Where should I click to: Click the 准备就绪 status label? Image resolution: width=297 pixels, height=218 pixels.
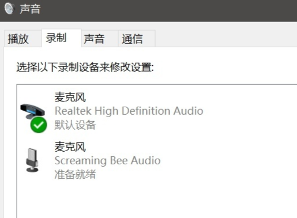pyautogui.click(x=75, y=174)
